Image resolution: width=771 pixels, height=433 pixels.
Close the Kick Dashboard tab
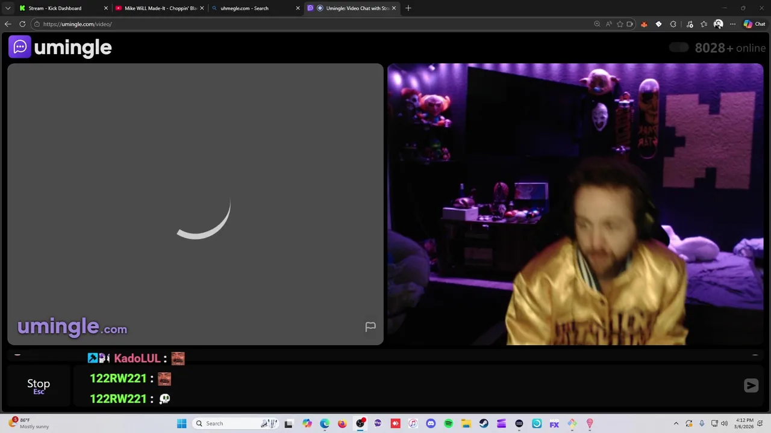106,8
